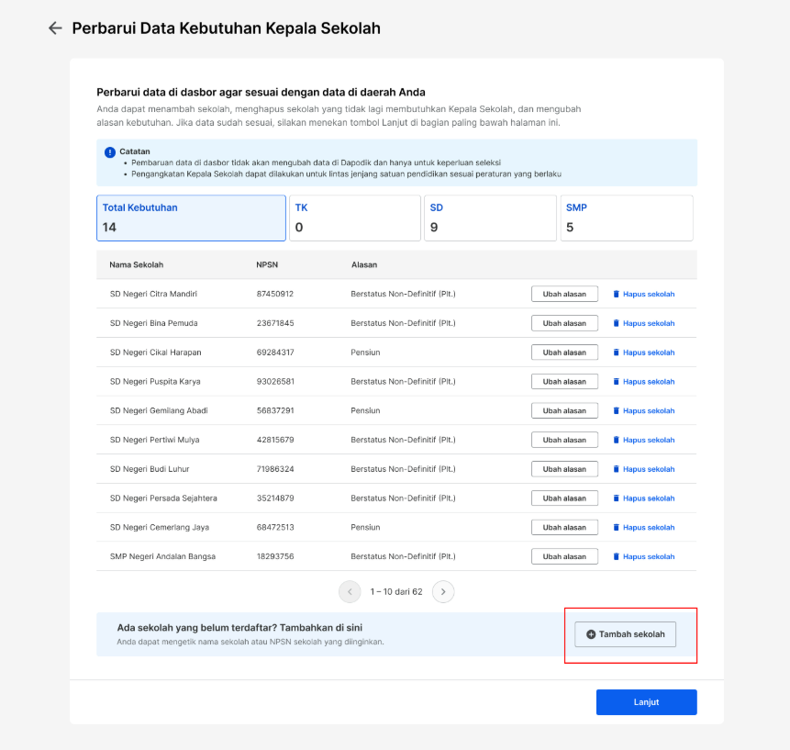The image size is (790, 750).
Task: Click the blue Lanjut button
Action: (x=647, y=702)
